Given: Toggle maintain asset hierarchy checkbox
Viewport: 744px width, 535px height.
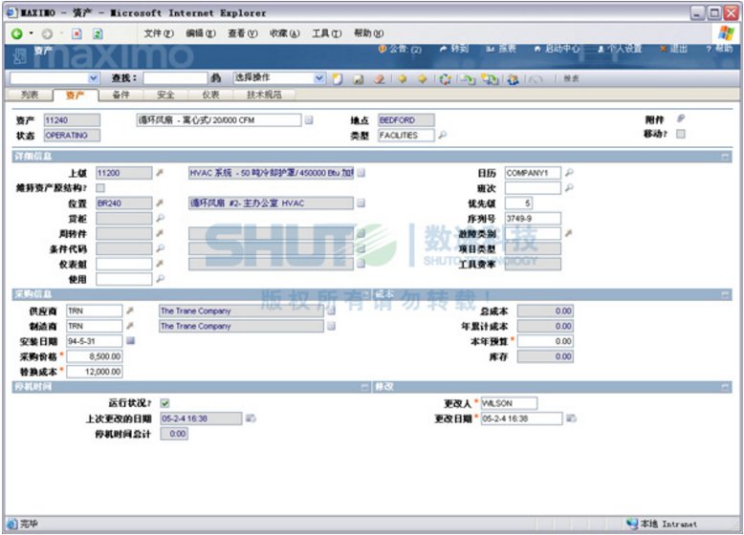Looking at the screenshot, I should [100, 188].
